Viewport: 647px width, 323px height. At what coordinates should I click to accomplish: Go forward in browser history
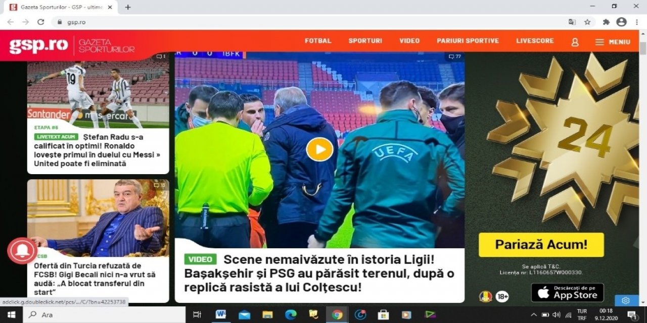[26, 22]
